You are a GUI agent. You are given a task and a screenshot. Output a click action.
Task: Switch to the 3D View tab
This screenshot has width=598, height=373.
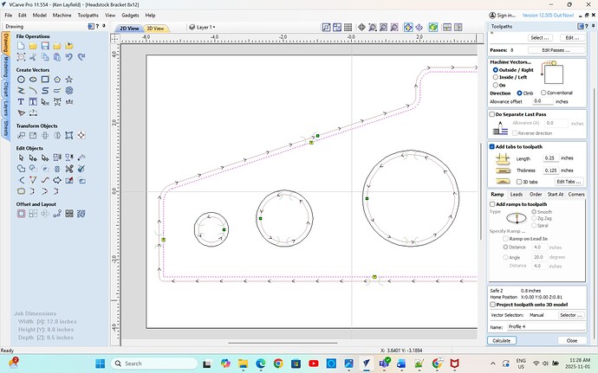156,29
